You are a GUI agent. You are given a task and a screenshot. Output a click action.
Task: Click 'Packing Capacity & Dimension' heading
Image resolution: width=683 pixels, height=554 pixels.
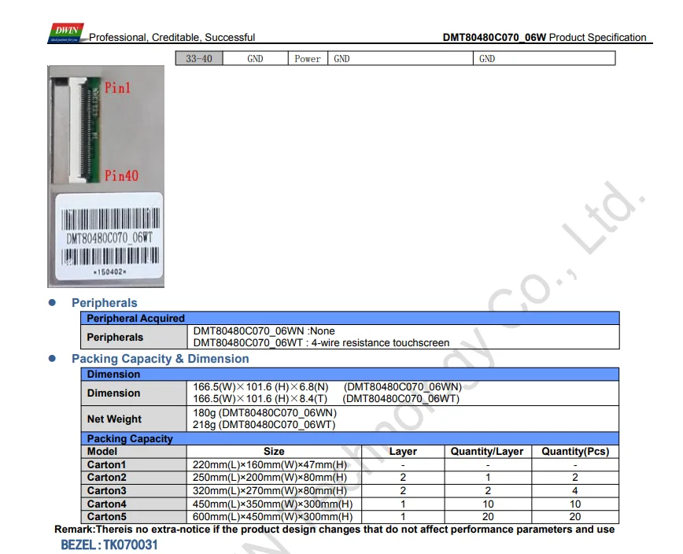coord(161,358)
